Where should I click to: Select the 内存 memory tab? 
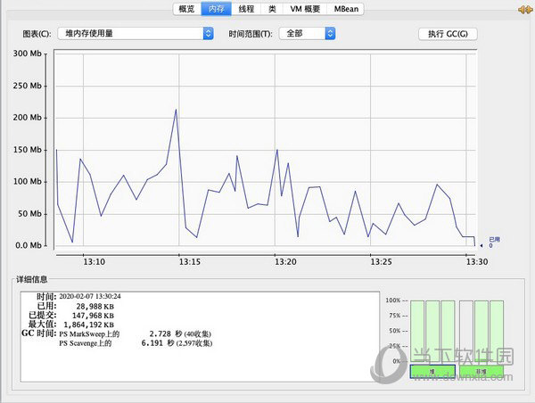217,9
